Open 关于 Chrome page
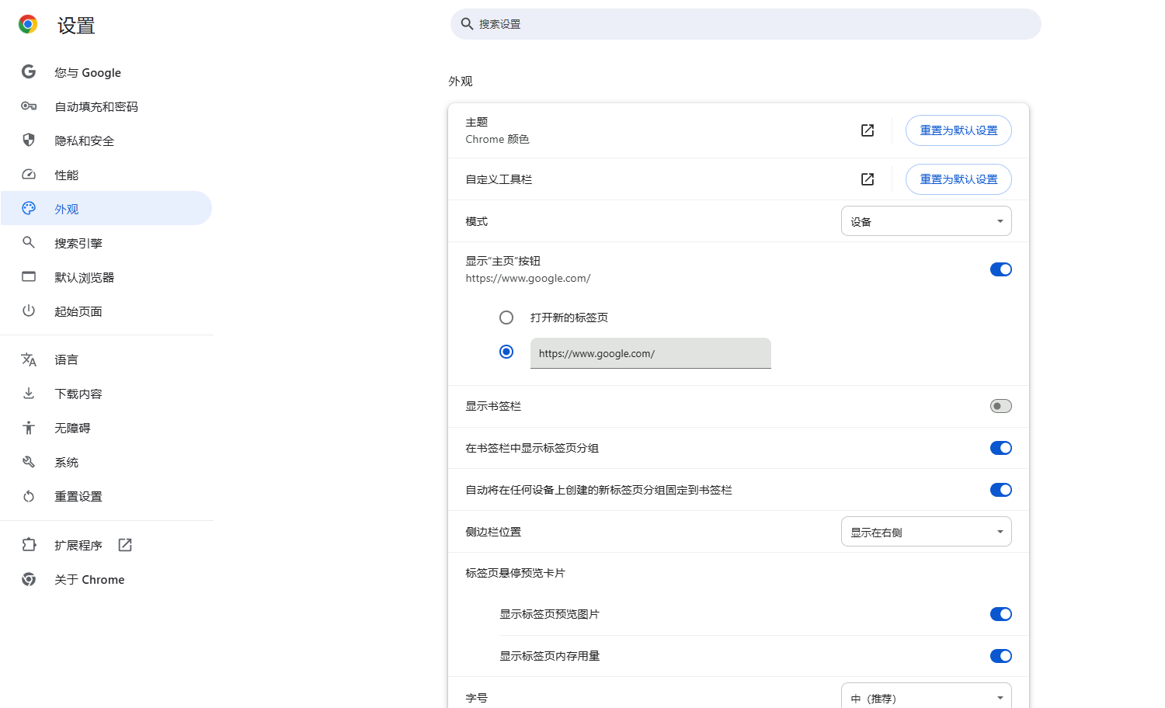 106,579
